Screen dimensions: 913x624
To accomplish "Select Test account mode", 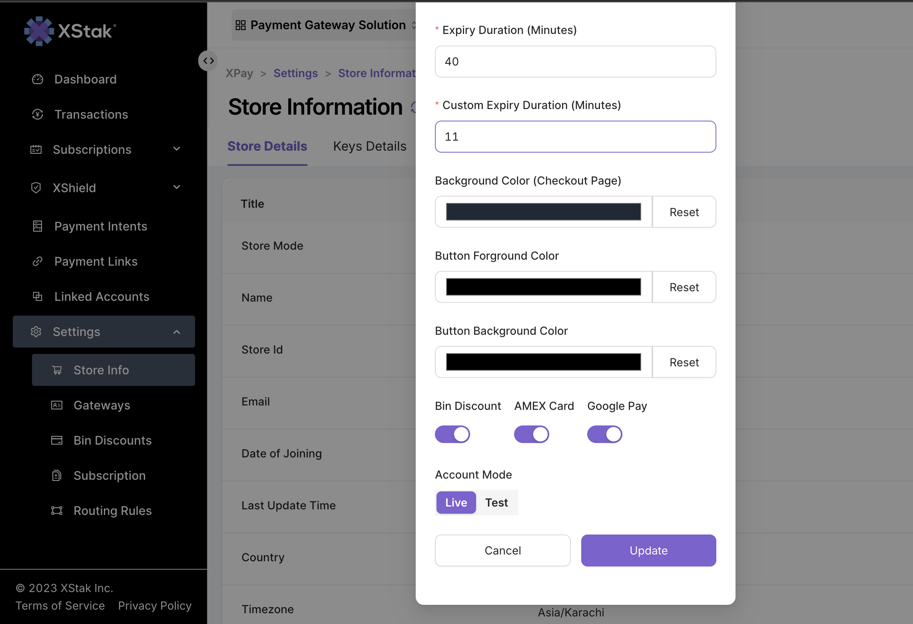I will coord(496,503).
